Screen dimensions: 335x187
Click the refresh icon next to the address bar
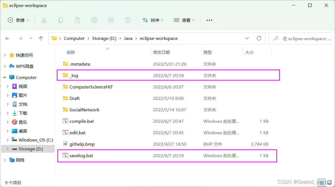[259, 38]
